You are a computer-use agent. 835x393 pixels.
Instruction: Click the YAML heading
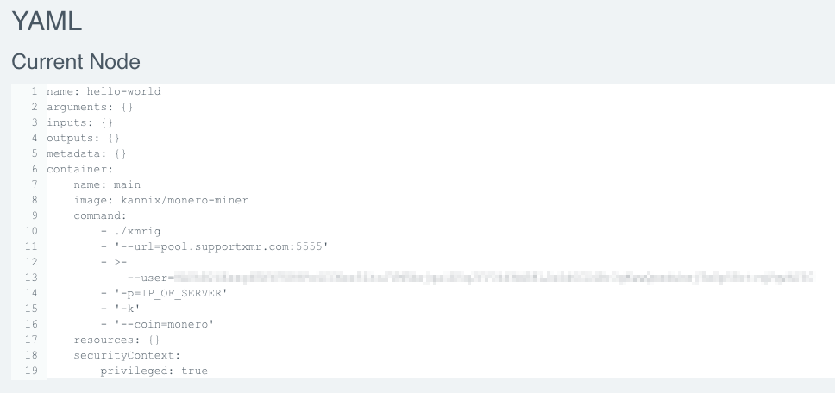47,22
